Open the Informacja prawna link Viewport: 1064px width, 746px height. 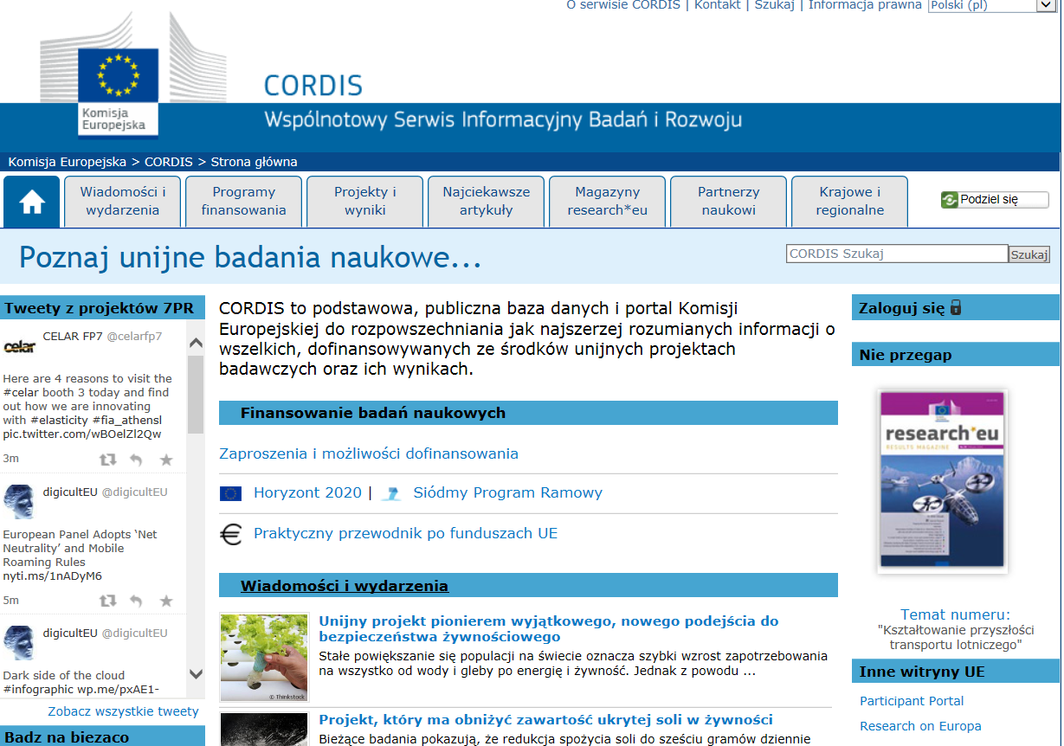[x=865, y=5]
